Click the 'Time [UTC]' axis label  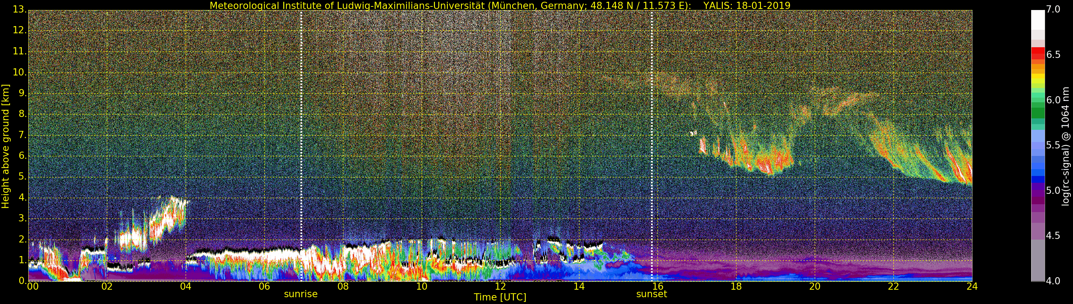tap(500, 297)
